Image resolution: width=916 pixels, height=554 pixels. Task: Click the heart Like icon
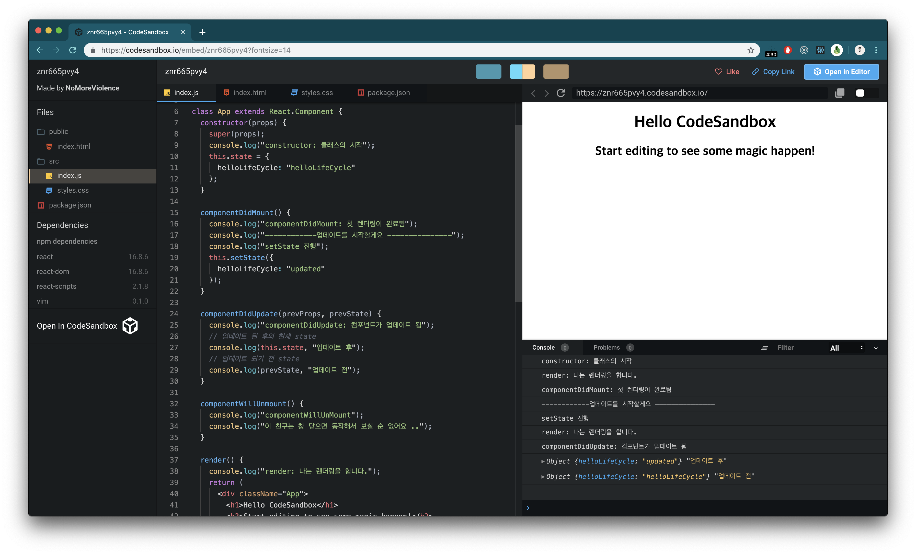tap(718, 72)
